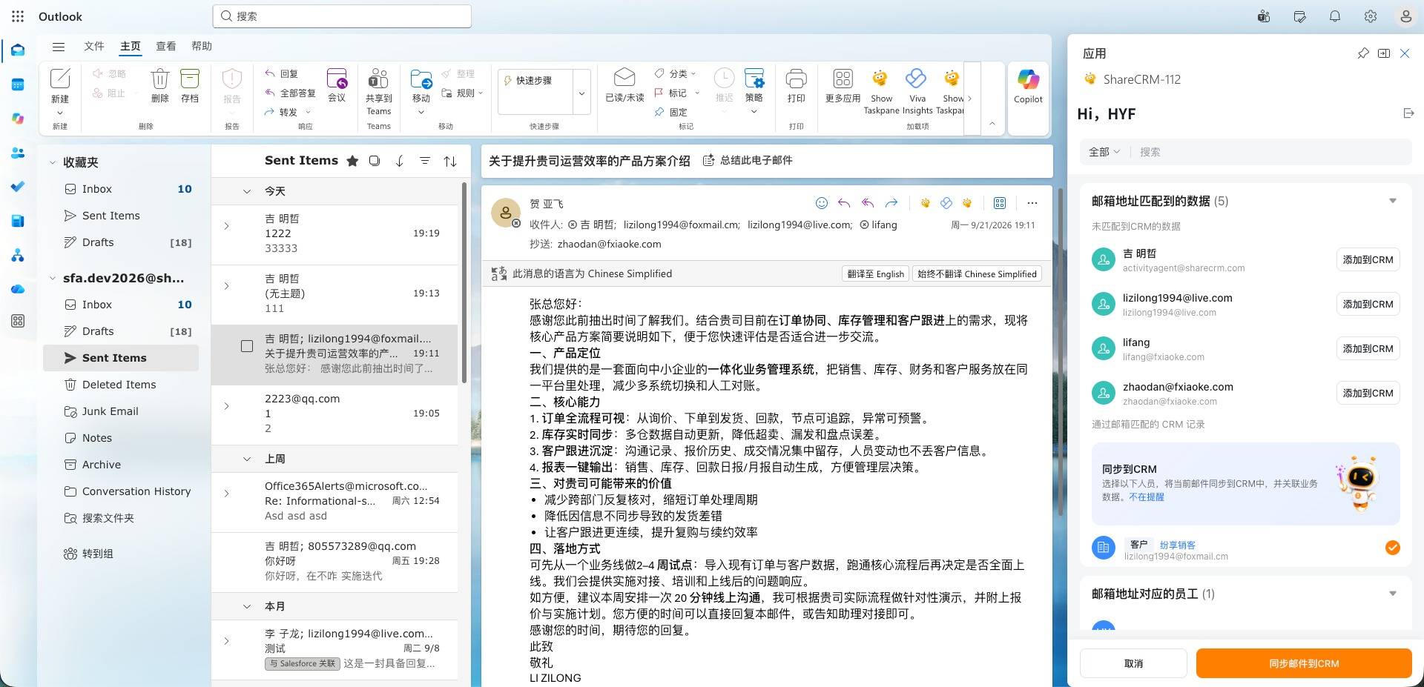Screen dimensions: 1424x687
Task: Open the 全部 filter dropdown
Action: pos(1104,152)
